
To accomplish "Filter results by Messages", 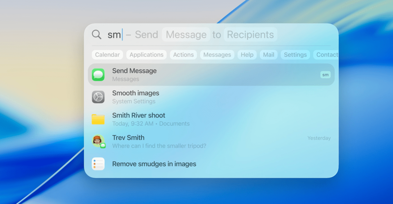I will (x=217, y=55).
